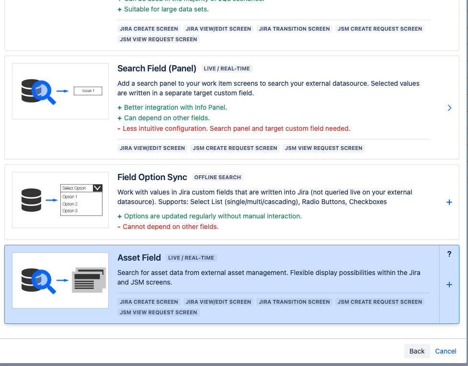The image size is (468, 366).
Task: Click JSM VIEW REQUEST SCREEN tag in Search Field card
Action: 323,148
